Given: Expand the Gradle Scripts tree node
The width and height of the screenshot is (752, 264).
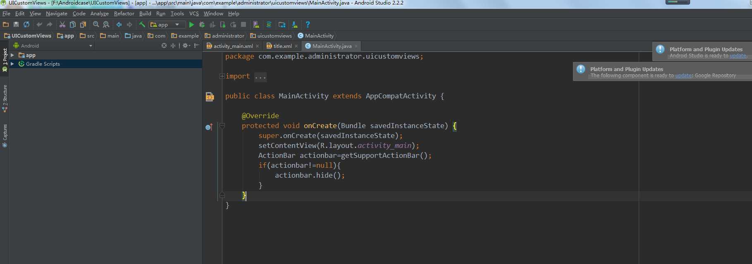Looking at the screenshot, I should pos(12,64).
